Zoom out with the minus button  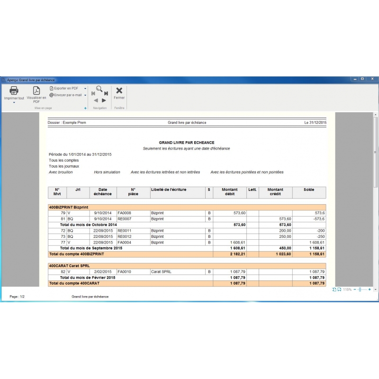(354, 289)
